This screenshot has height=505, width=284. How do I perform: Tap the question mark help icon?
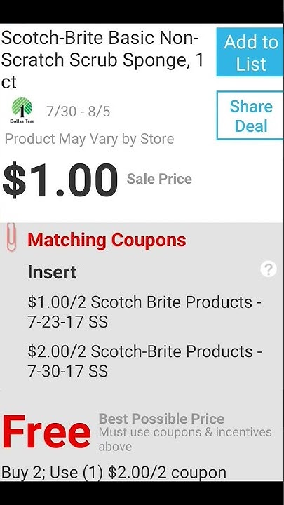click(269, 269)
